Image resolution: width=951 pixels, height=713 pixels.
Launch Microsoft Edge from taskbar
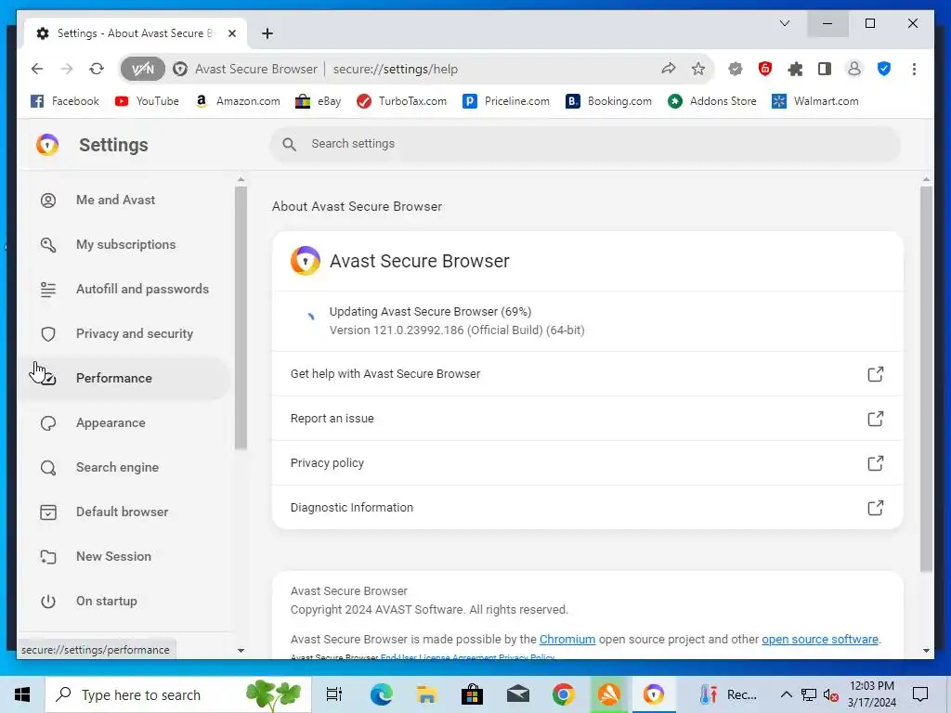point(381,694)
